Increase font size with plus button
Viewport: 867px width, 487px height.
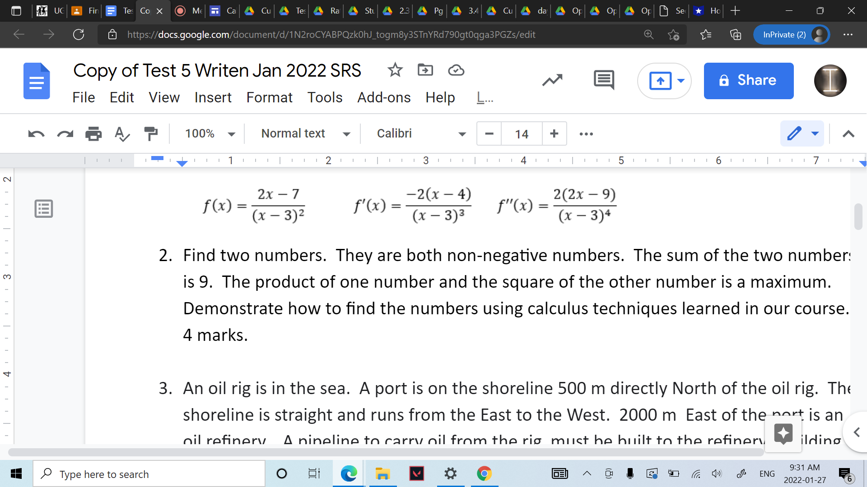pos(554,134)
